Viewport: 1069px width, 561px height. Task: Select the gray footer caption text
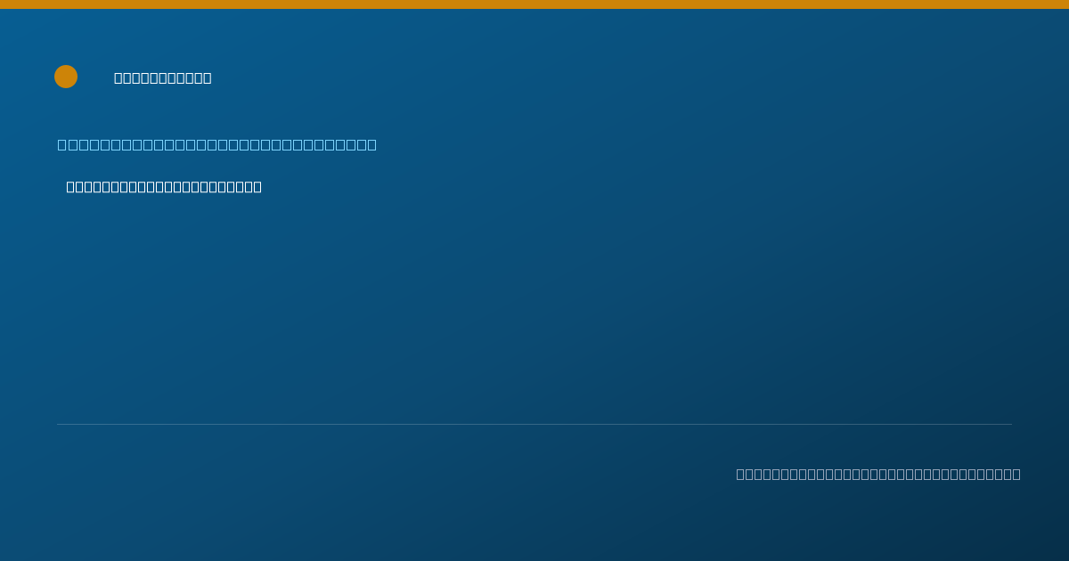(878, 474)
